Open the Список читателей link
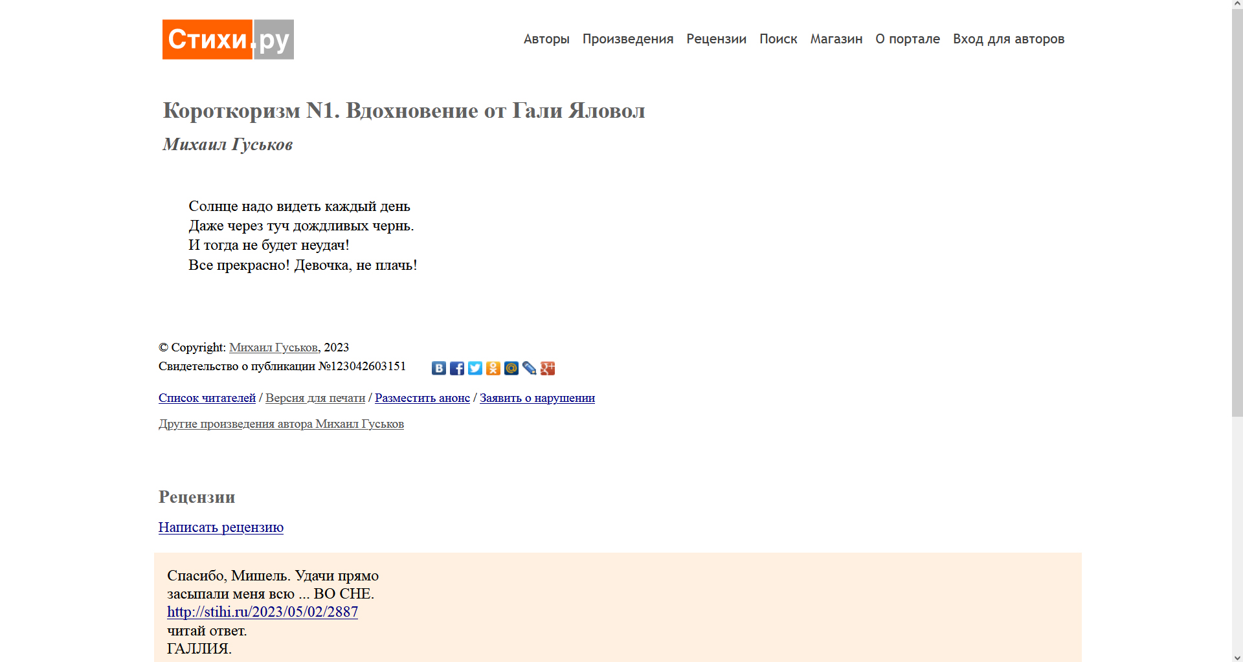The width and height of the screenshot is (1243, 662). (x=207, y=398)
